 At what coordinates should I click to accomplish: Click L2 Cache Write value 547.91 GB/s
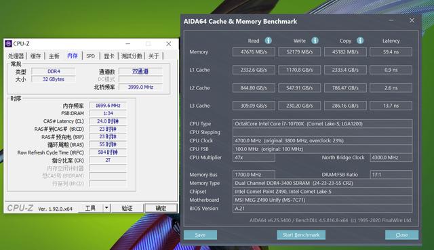point(300,88)
